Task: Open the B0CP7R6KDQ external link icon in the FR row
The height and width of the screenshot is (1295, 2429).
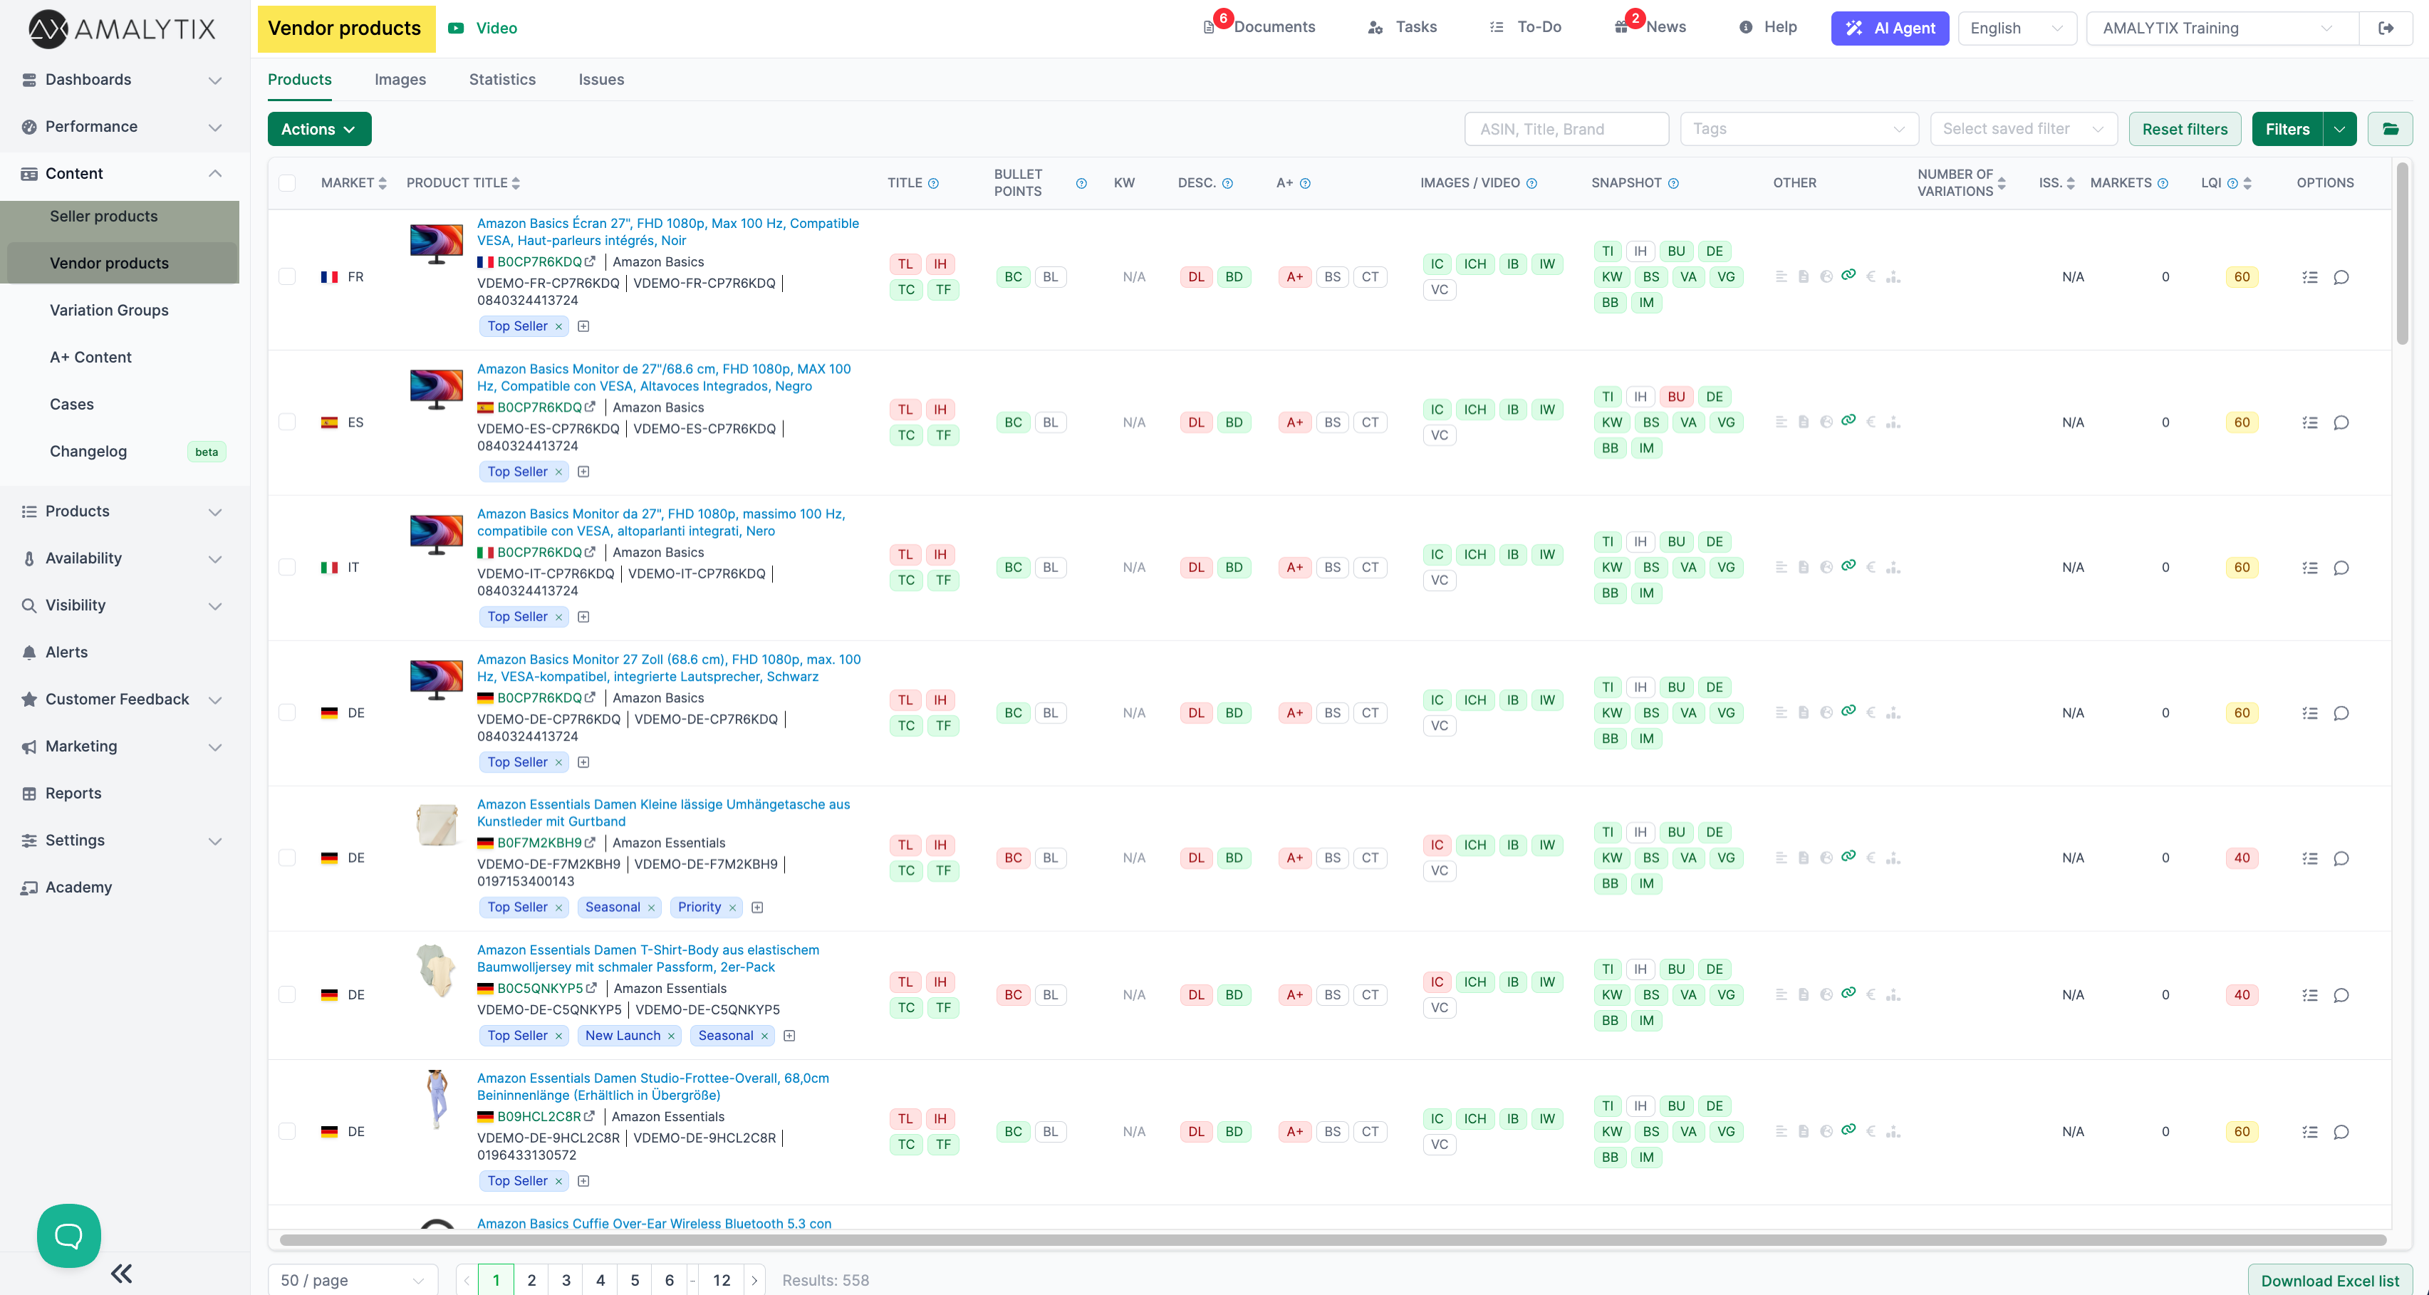Action: click(589, 262)
